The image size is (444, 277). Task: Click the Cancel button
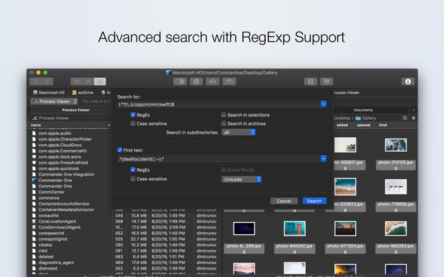point(284,201)
